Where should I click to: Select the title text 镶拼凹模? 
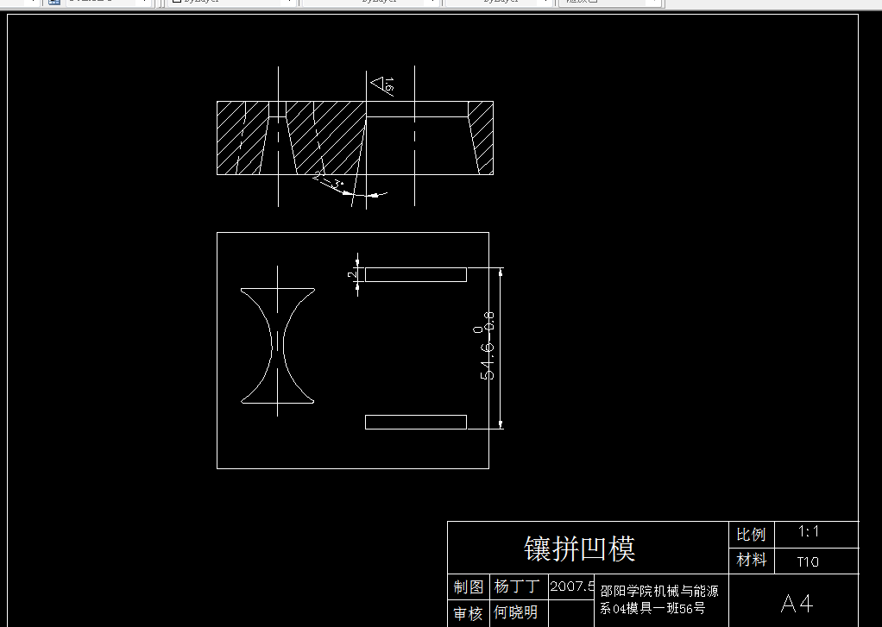[x=579, y=549]
